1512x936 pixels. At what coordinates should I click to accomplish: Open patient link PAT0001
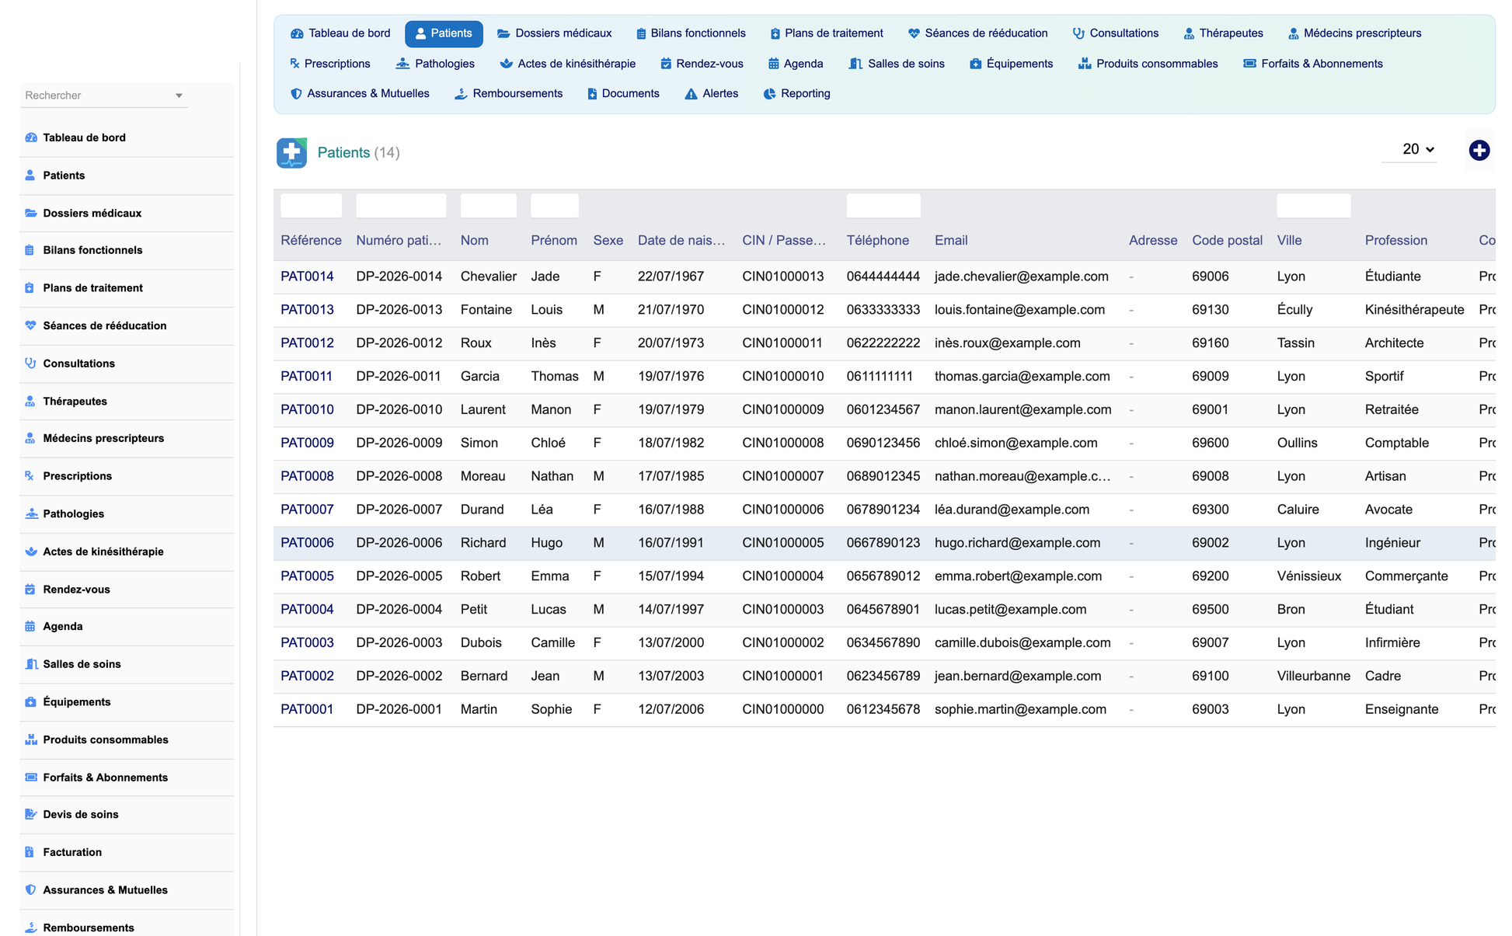[x=307, y=709]
